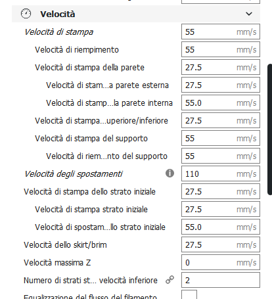Click the parete interna 55.0 field
Viewport: 272px width, 299px height.
pos(221,103)
